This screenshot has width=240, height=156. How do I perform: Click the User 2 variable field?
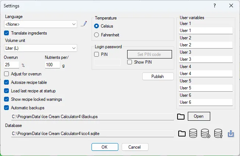206,45
